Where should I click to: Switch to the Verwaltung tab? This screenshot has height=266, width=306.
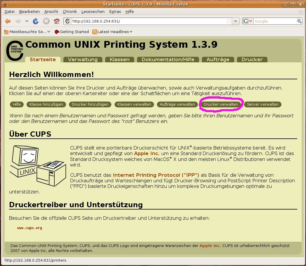point(83,59)
